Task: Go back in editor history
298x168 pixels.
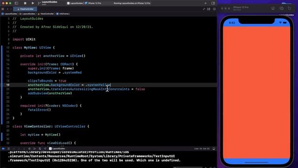Action: pos(7,9)
